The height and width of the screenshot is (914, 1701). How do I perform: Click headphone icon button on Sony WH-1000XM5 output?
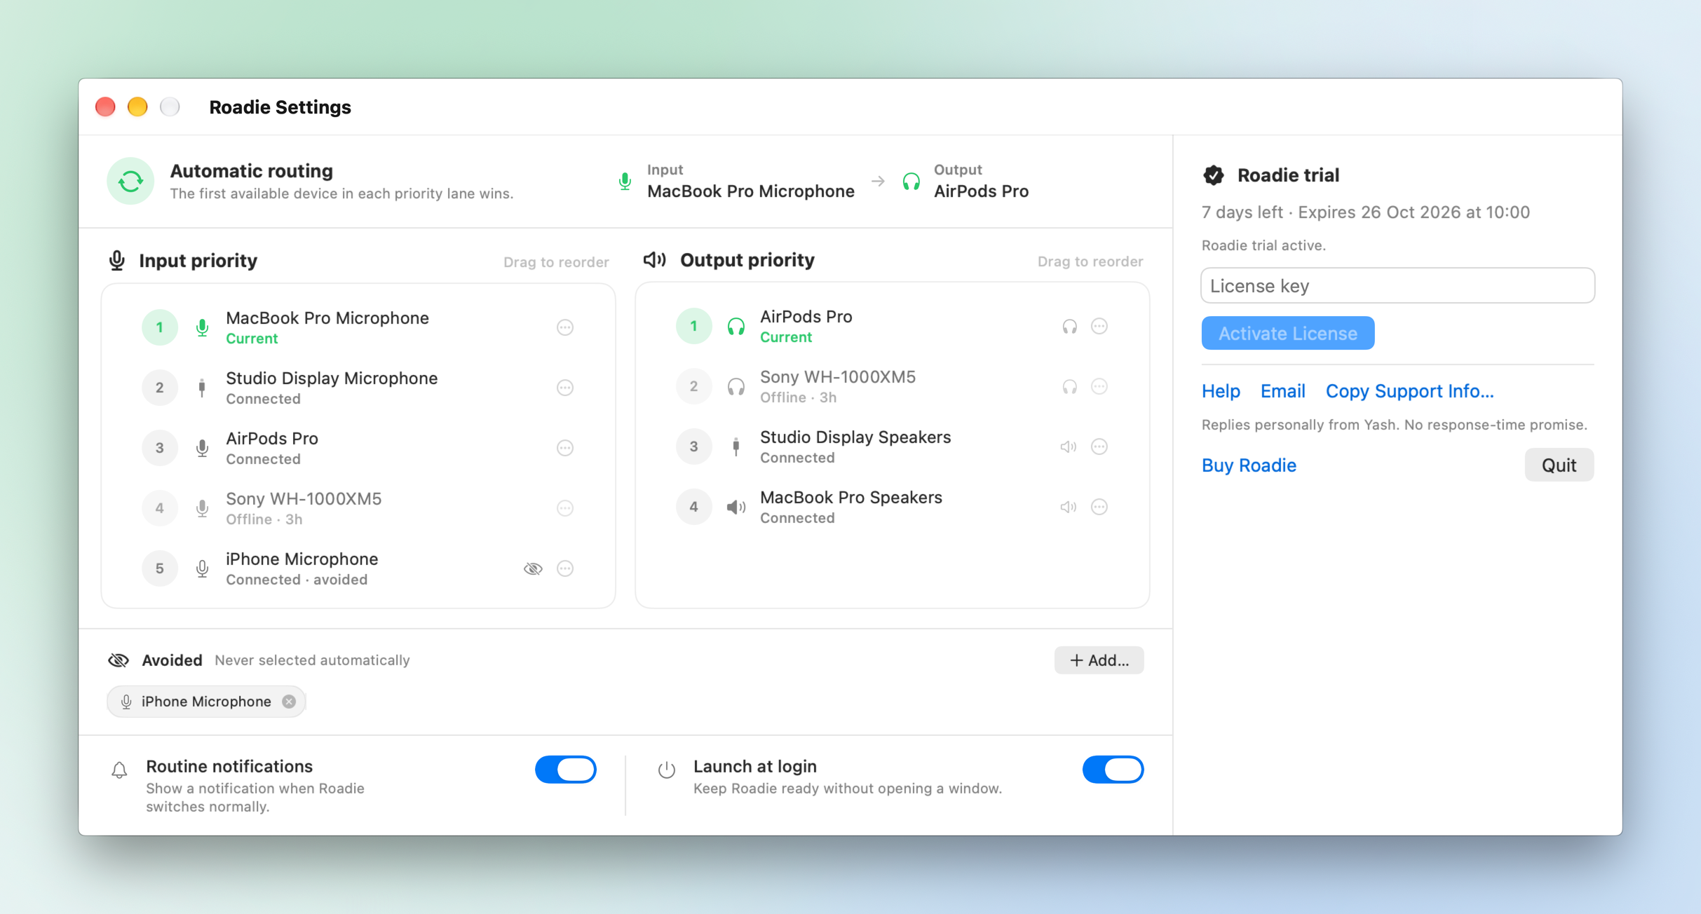tap(1069, 386)
